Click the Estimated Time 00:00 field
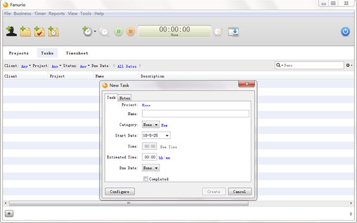 click(149, 157)
